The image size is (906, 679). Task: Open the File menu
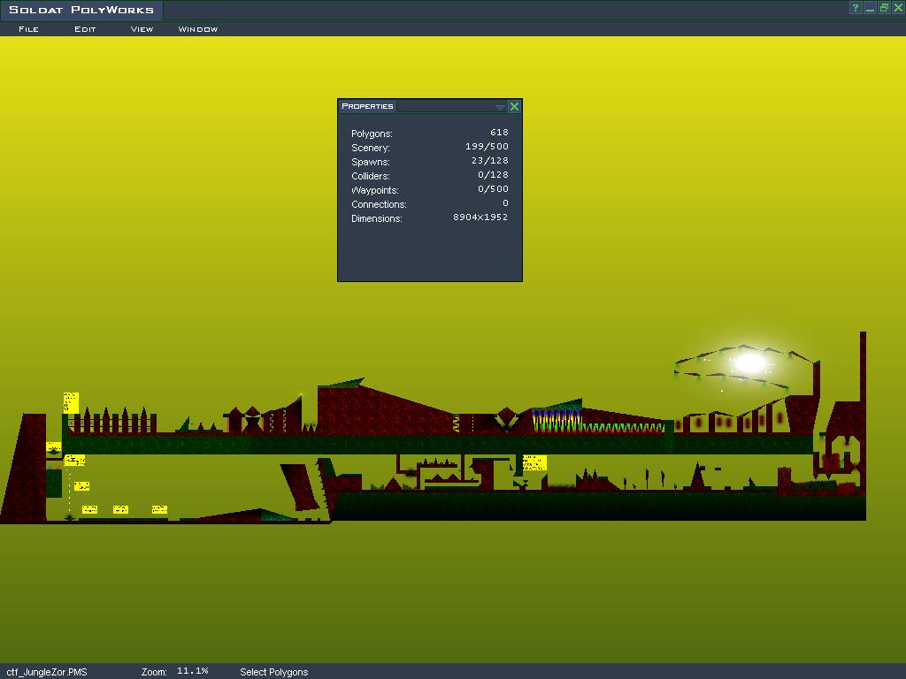tap(28, 29)
